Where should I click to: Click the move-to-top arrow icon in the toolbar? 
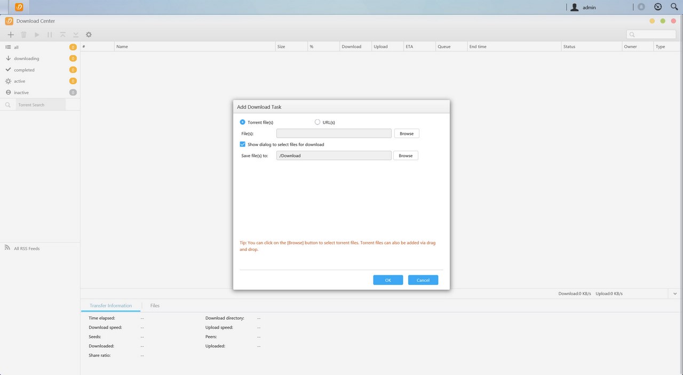63,35
